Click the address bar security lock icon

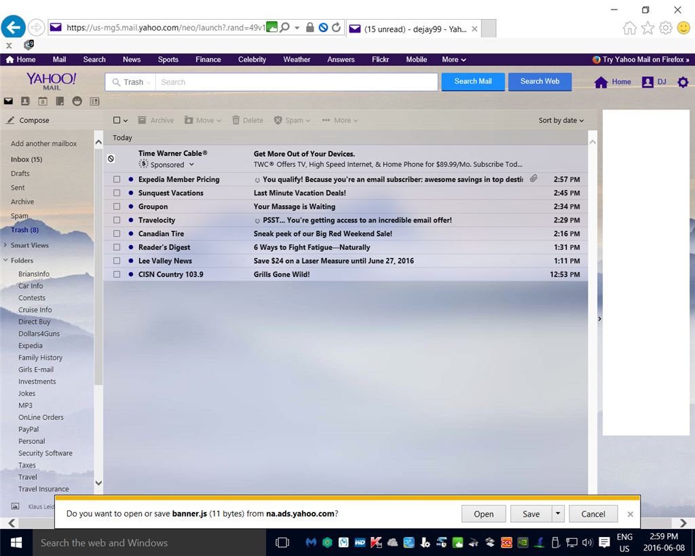coord(309,27)
